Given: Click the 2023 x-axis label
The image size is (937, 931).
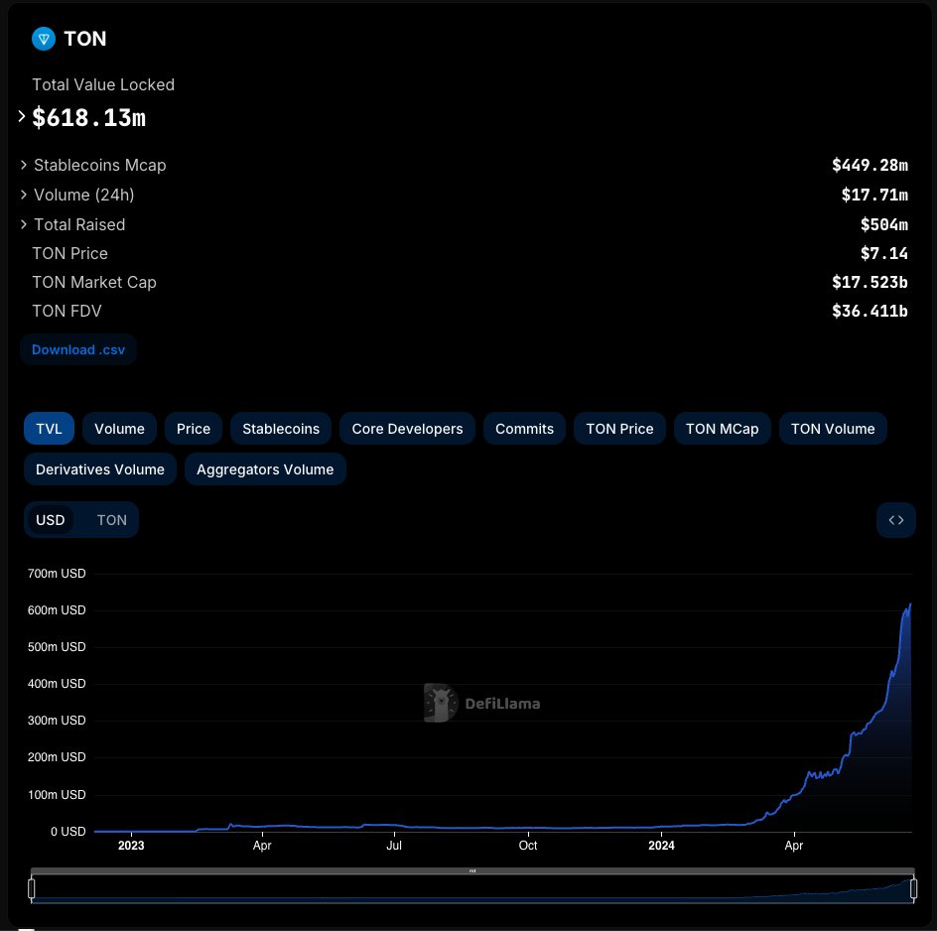Looking at the screenshot, I should coord(131,846).
